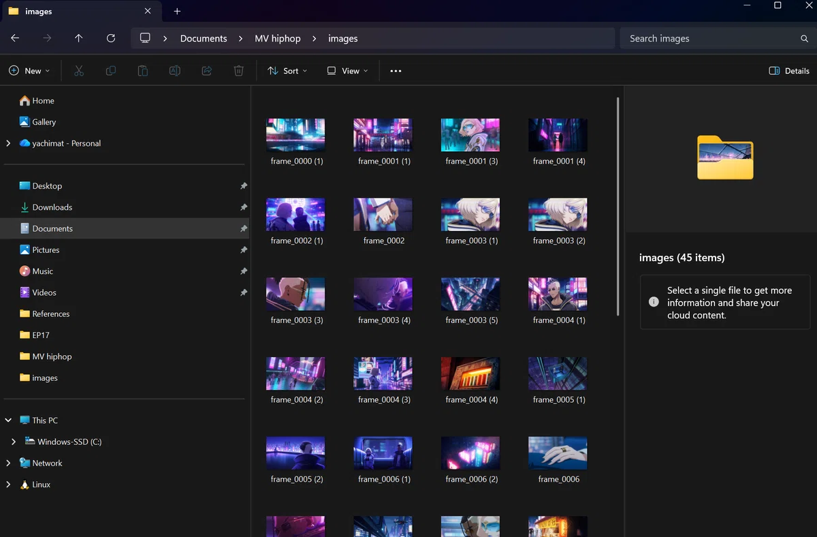The height and width of the screenshot is (537, 817).
Task: Unpin Downloads from Quick access
Action: [x=244, y=207]
